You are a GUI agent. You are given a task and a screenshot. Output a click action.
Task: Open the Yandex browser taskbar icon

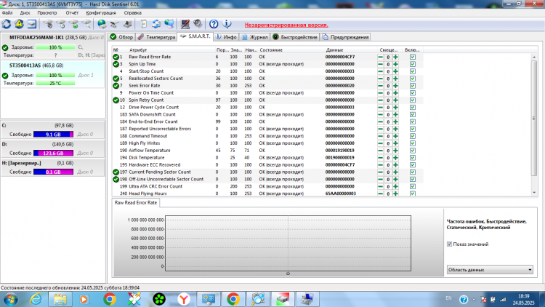(x=184, y=299)
